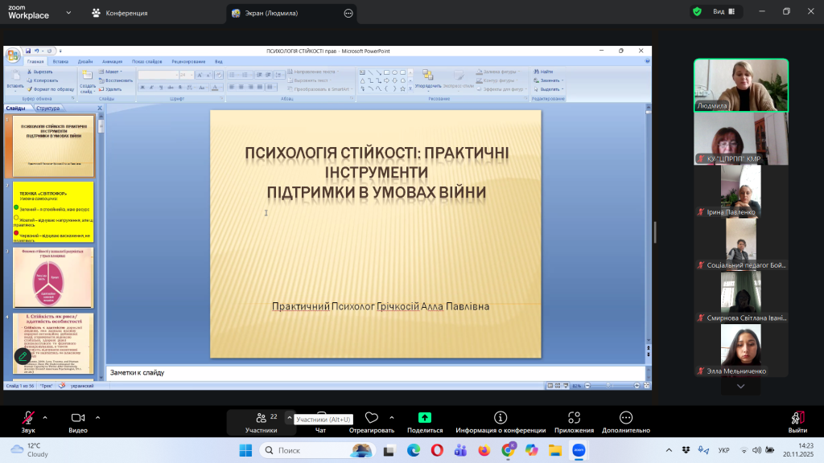Click the Дополнительно three-dots icon

625,417
